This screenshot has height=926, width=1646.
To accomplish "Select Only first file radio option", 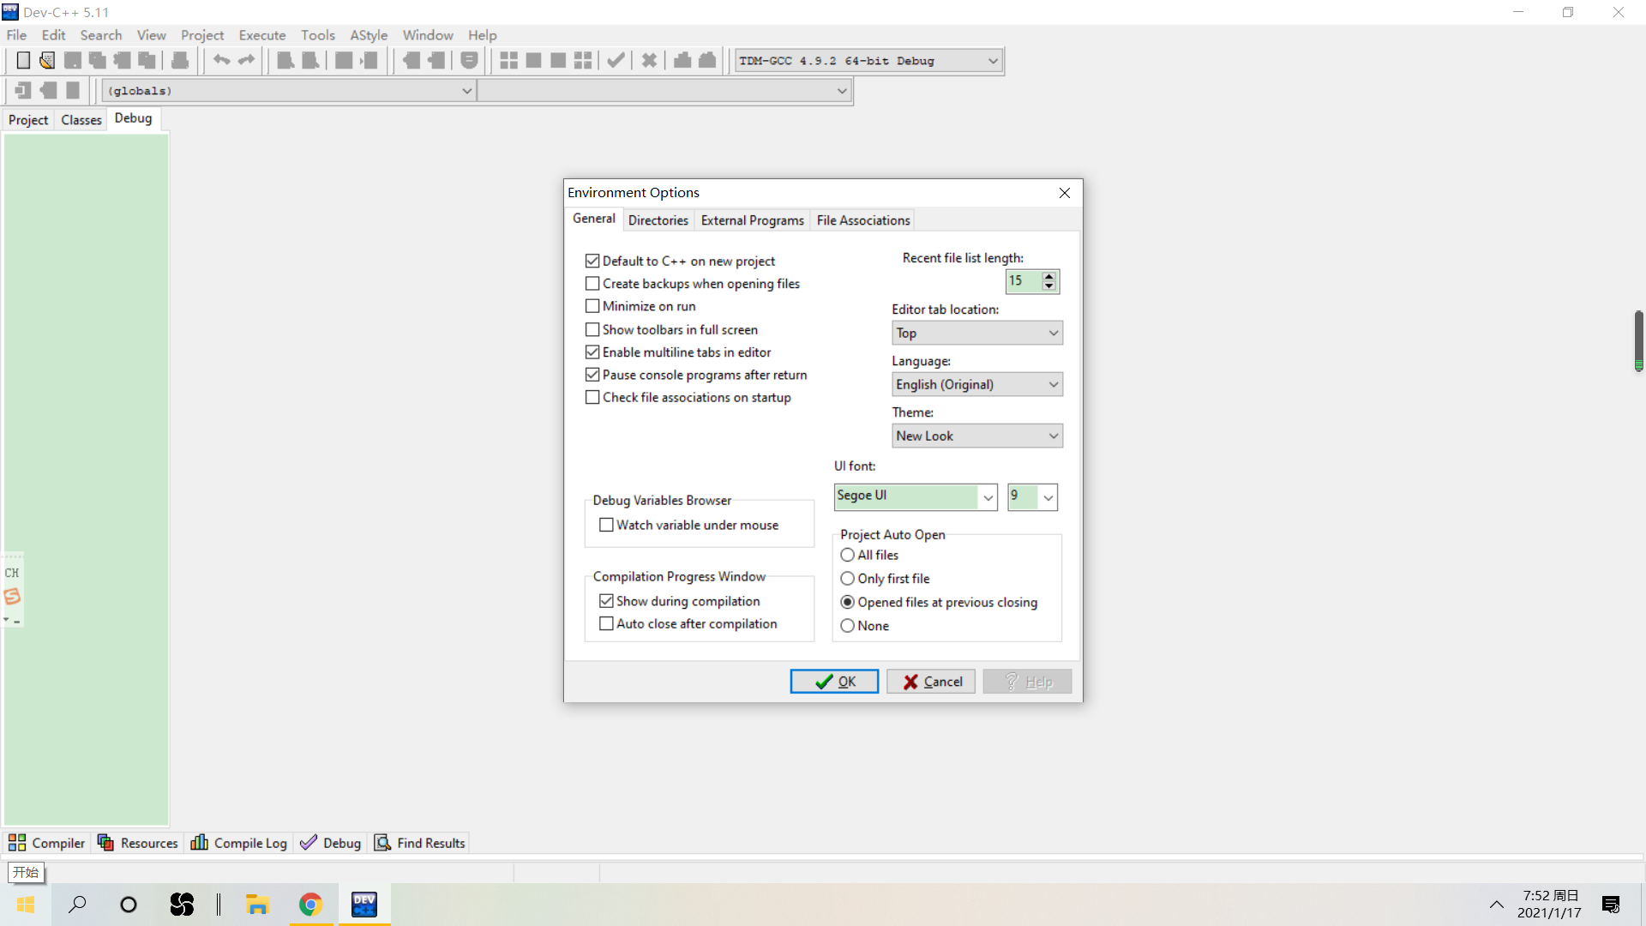I will click(848, 579).
